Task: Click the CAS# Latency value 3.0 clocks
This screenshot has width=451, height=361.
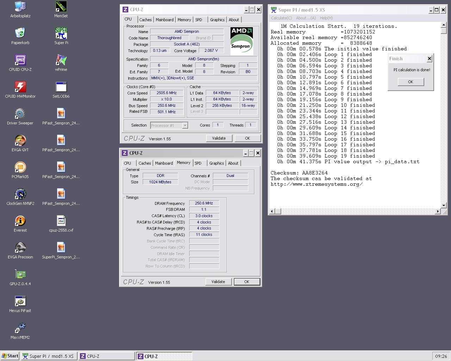Action: click(x=204, y=216)
